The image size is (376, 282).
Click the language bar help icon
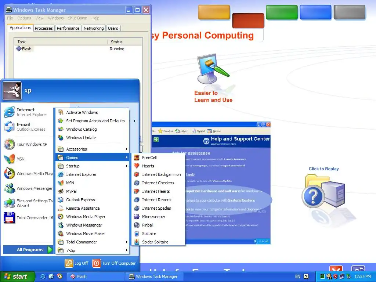(306, 276)
